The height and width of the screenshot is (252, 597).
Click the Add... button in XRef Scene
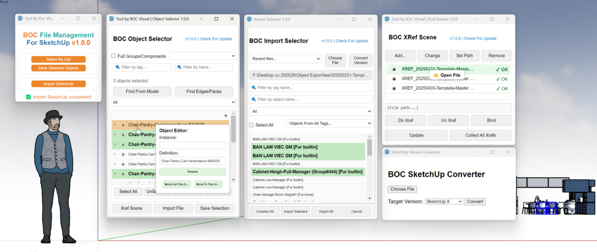400,56
